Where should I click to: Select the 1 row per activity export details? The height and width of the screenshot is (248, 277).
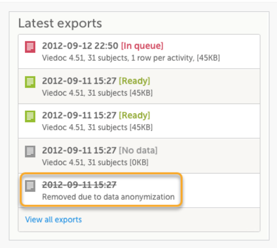click(x=131, y=58)
